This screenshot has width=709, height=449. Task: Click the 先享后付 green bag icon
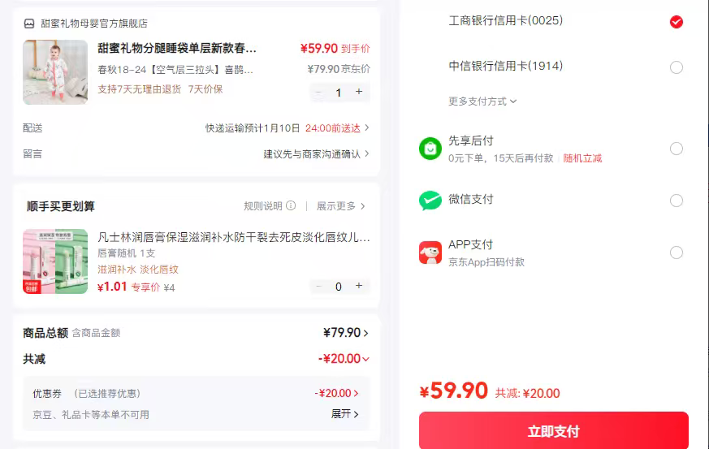pyautogui.click(x=430, y=149)
